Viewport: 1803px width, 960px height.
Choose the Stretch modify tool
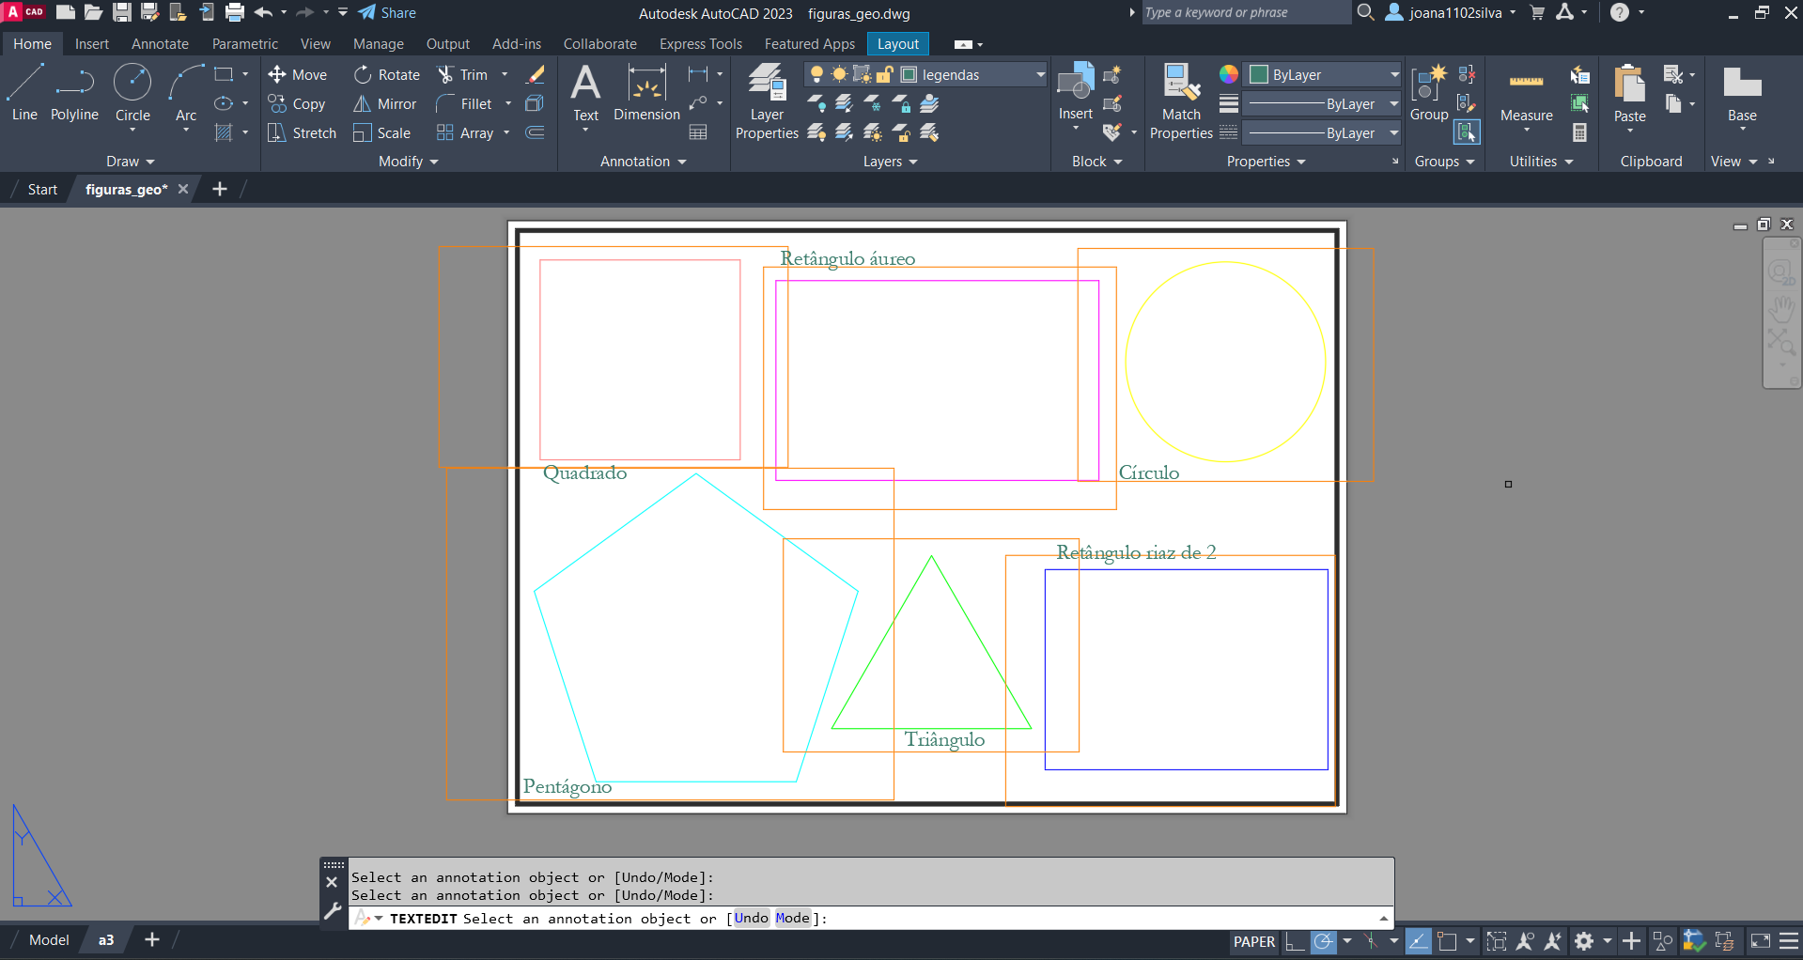(302, 133)
